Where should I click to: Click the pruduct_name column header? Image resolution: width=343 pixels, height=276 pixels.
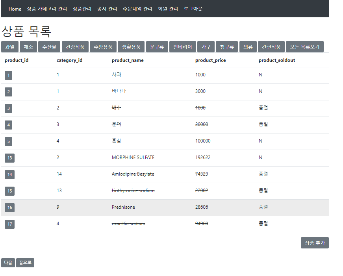128,60
